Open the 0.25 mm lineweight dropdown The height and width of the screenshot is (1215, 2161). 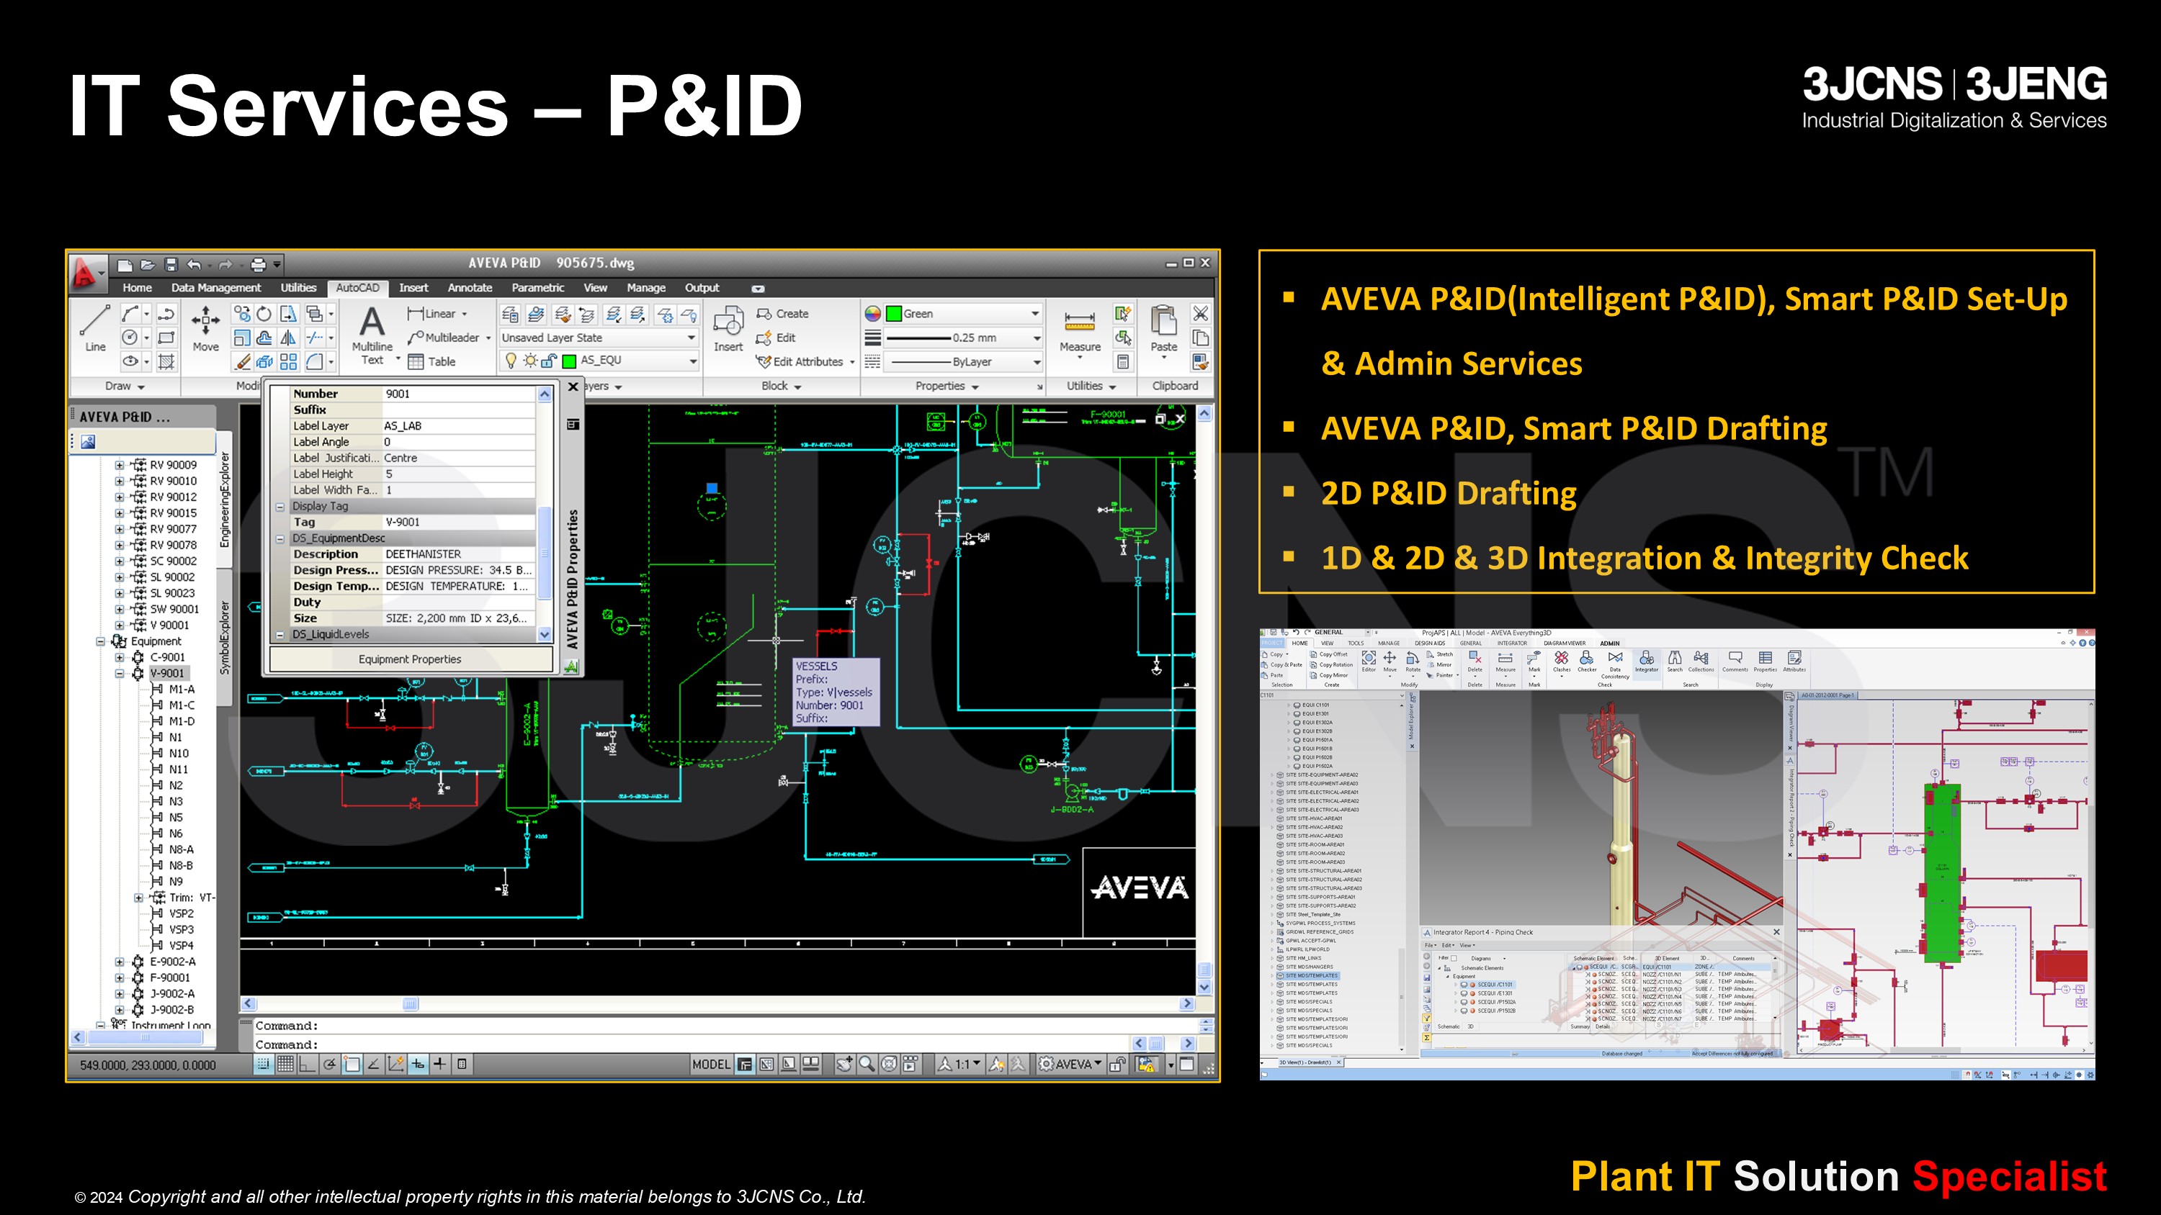coord(964,338)
